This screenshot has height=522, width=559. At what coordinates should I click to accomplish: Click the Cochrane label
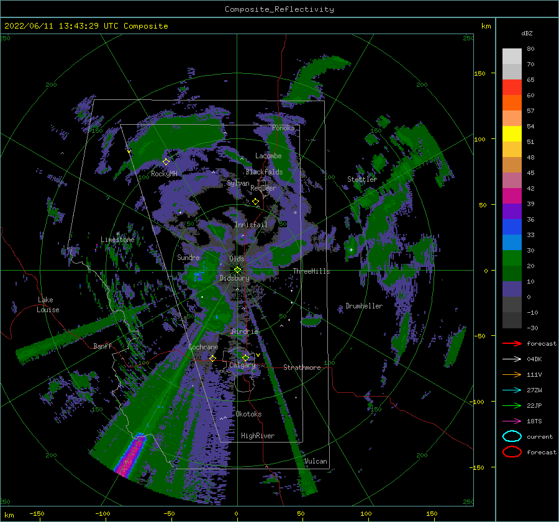(203, 347)
